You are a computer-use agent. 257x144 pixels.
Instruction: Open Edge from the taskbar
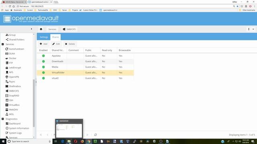tap(63, 141)
